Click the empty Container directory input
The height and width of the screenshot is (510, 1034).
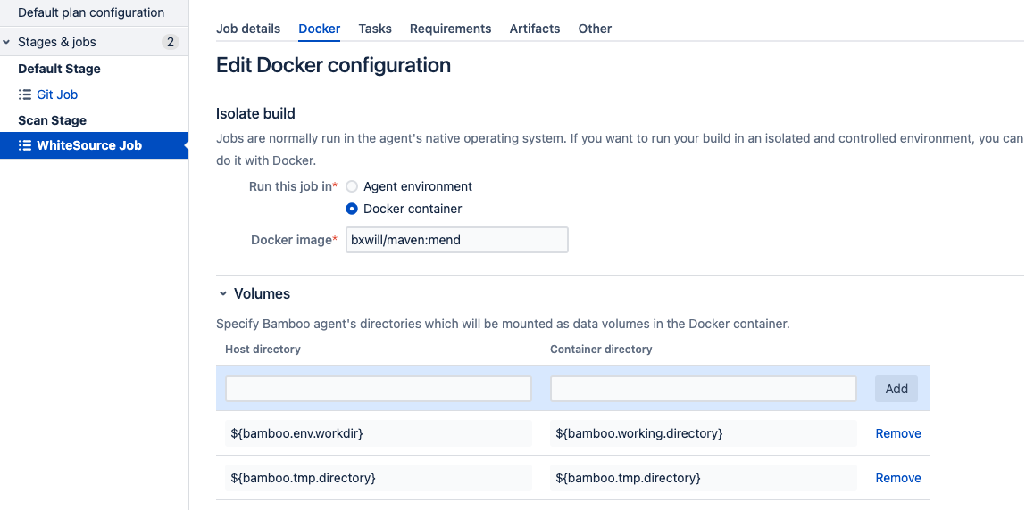tap(704, 389)
